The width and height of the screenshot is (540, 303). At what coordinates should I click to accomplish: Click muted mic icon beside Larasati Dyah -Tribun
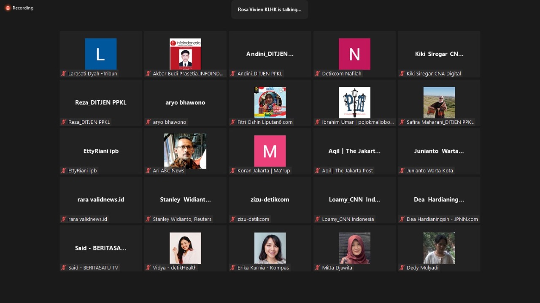(x=64, y=74)
